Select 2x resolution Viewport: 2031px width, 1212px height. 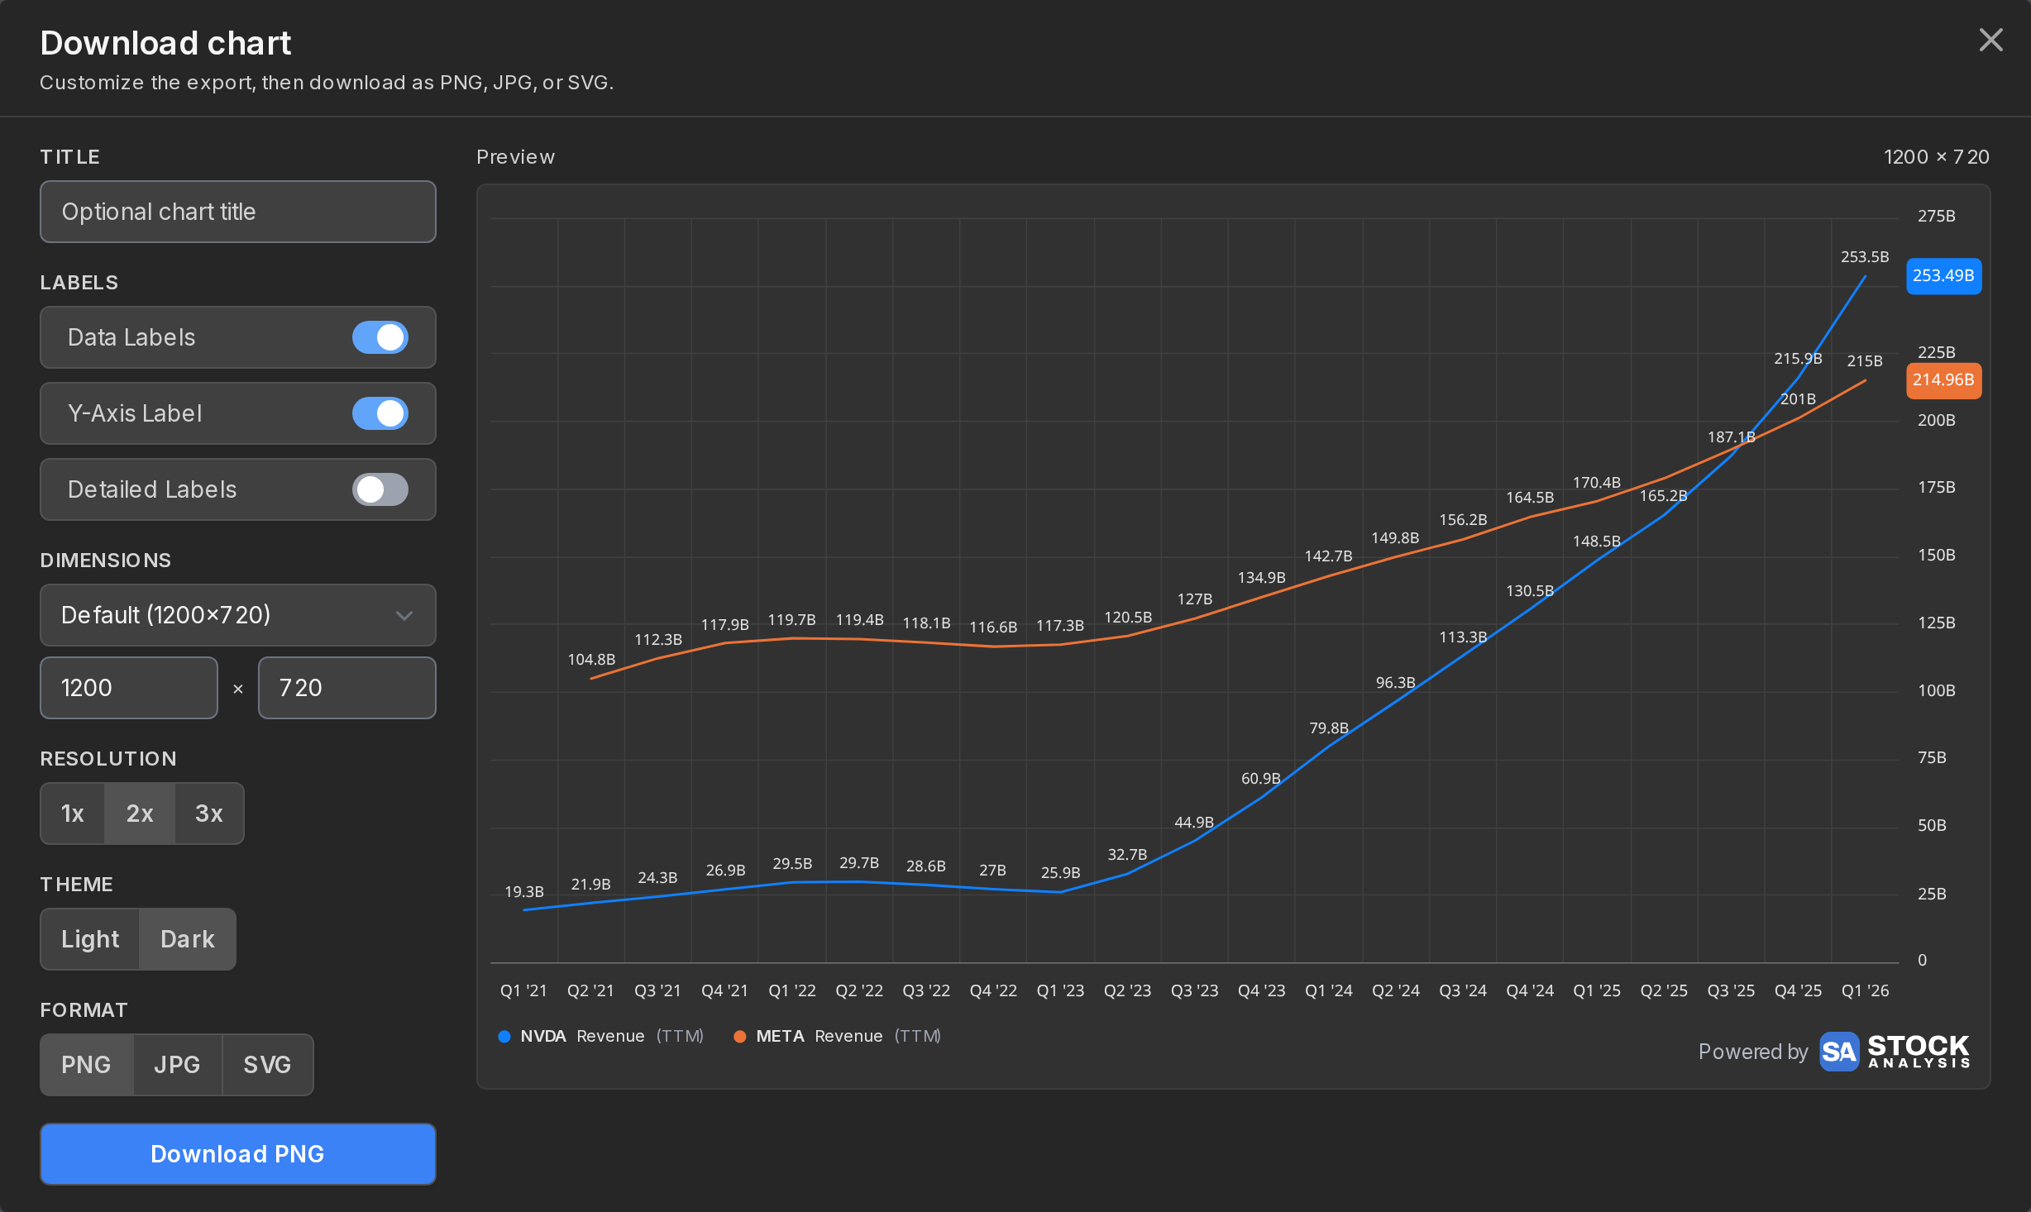coord(140,814)
